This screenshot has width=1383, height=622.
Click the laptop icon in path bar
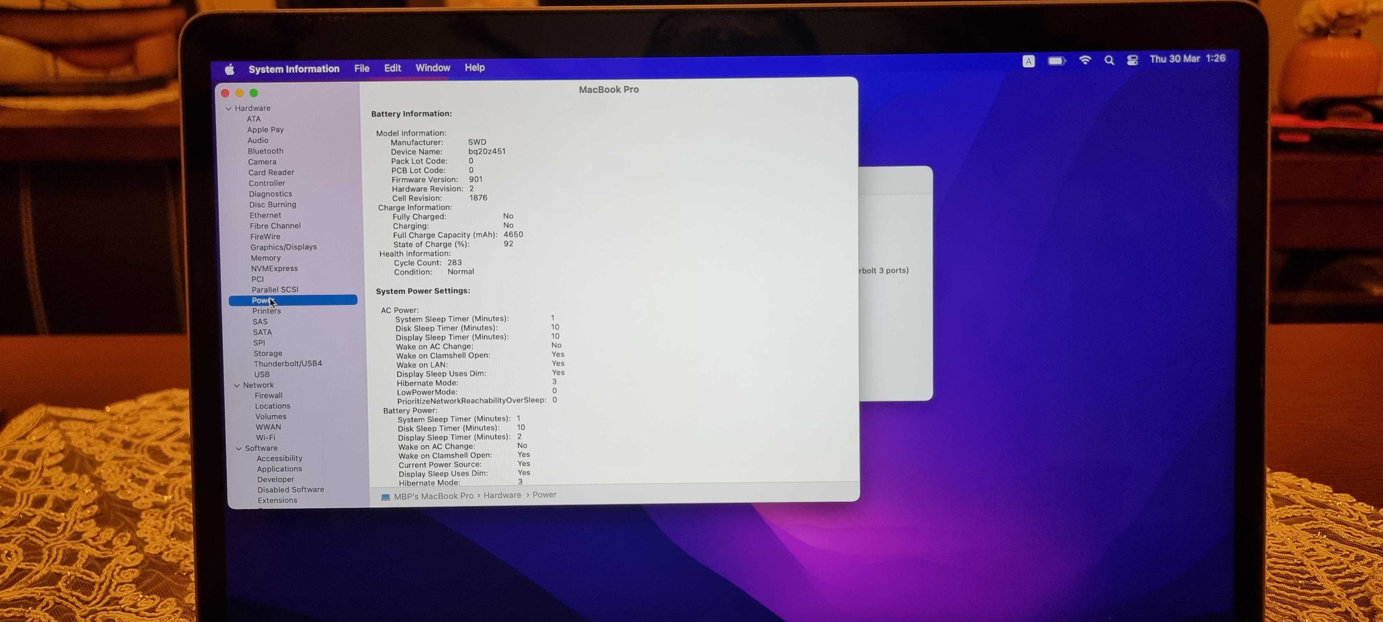click(x=386, y=497)
